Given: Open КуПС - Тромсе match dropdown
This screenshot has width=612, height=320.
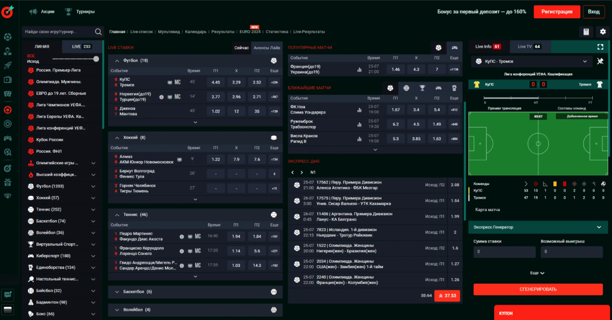Looking at the screenshot, I should tap(585, 61).
